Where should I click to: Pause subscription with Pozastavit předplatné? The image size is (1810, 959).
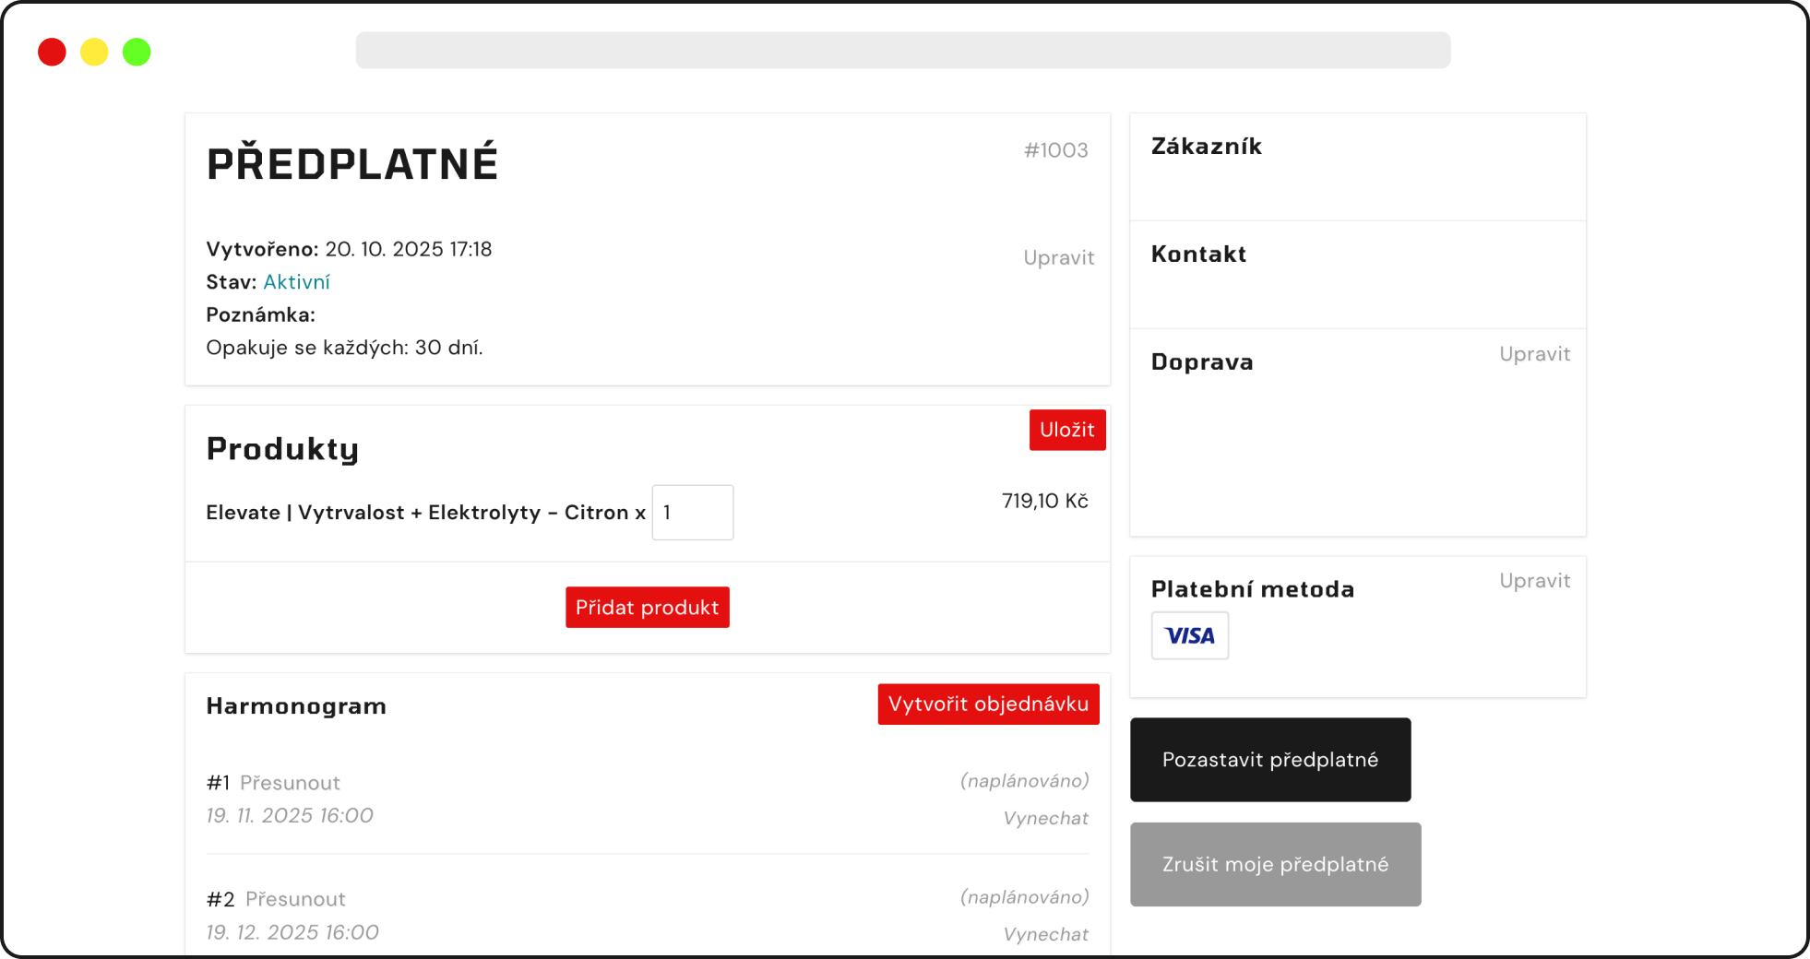point(1269,760)
